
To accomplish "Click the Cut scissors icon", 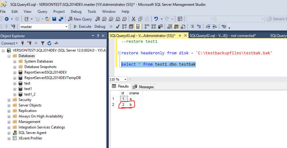I will pos(134,19).
